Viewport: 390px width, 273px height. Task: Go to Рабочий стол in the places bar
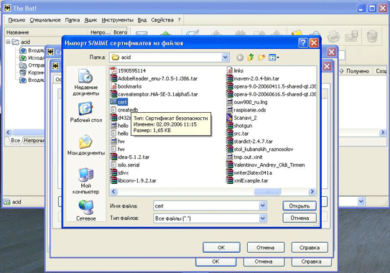(85, 112)
